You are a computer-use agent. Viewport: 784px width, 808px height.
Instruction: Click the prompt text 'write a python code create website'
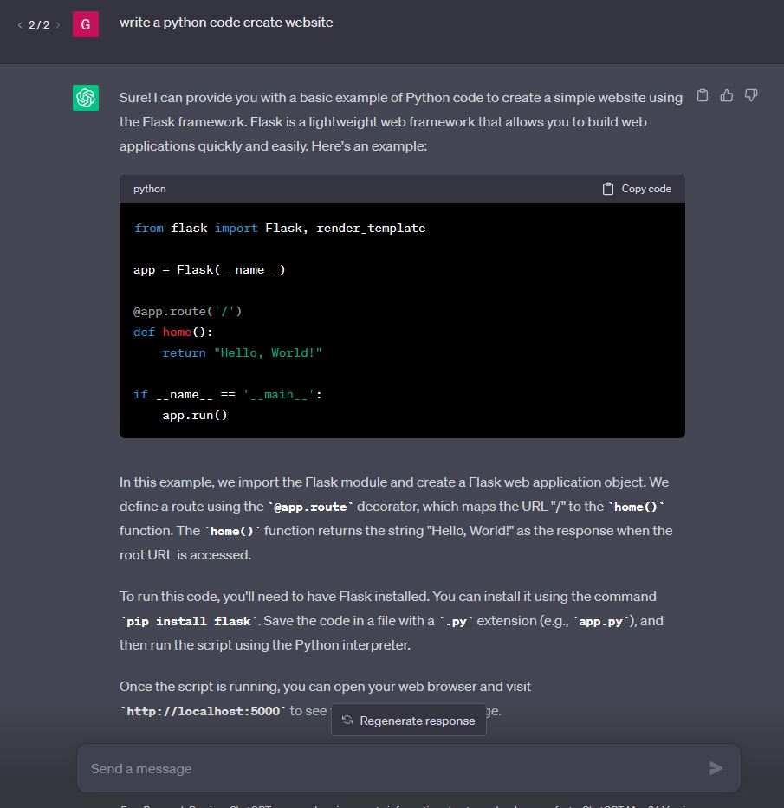[226, 23]
